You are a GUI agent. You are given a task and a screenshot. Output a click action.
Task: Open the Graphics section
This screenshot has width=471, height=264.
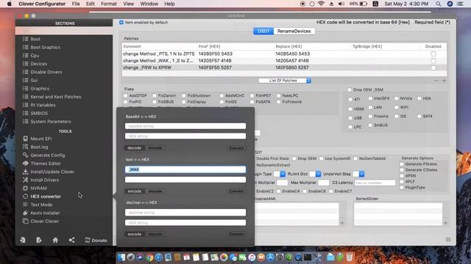[x=40, y=89]
